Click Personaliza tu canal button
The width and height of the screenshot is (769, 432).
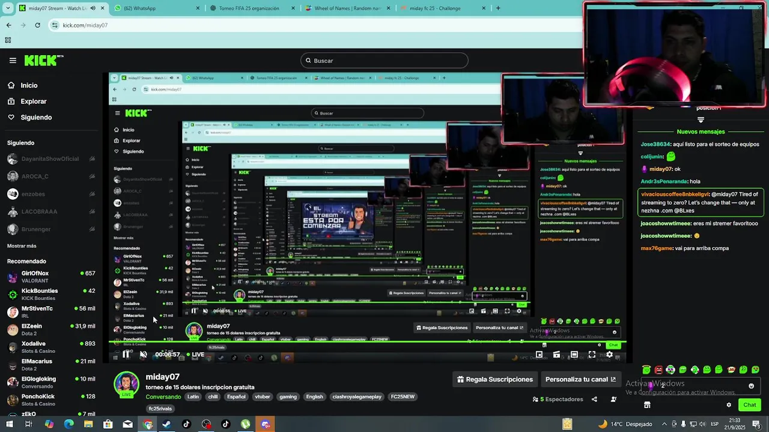click(x=580, y=379)
